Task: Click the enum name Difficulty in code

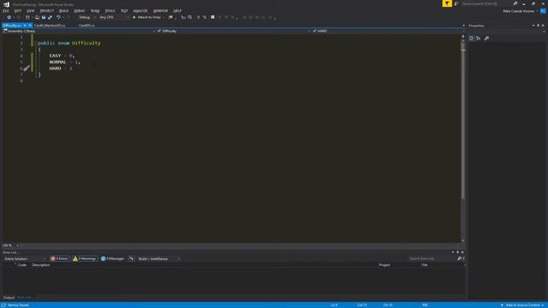Action: pyautogui.click(x=86, y=43)
